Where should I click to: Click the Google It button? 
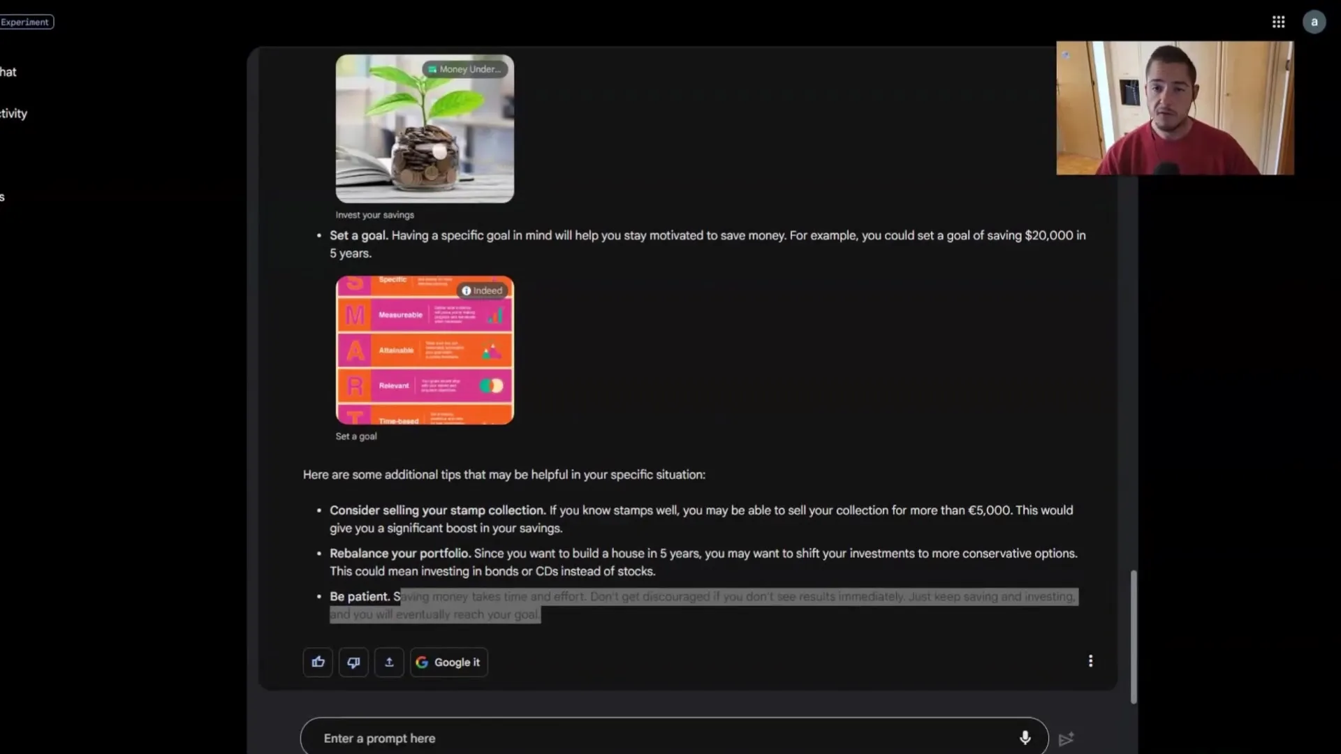coord(448,662)
